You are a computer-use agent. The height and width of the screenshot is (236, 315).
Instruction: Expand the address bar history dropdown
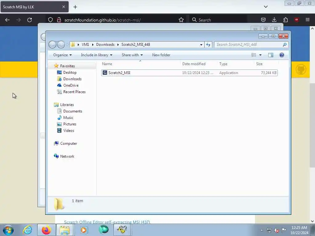coord(201,45)
